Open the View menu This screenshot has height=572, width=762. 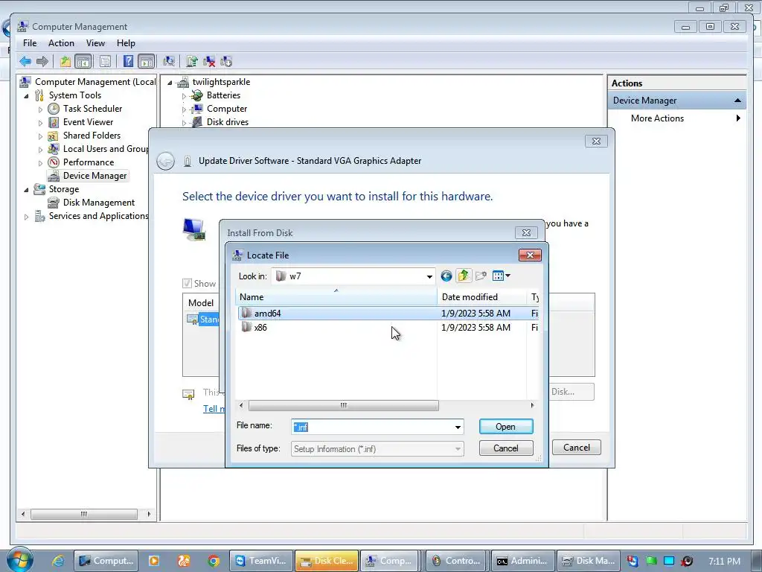(96, 43)
